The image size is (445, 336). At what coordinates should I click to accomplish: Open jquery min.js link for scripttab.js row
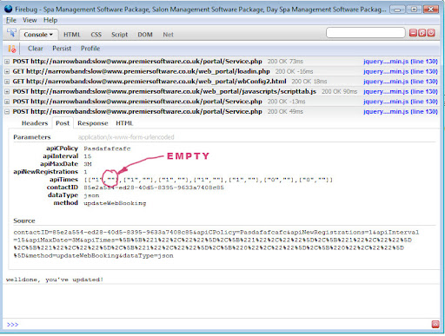coord(401,91)
